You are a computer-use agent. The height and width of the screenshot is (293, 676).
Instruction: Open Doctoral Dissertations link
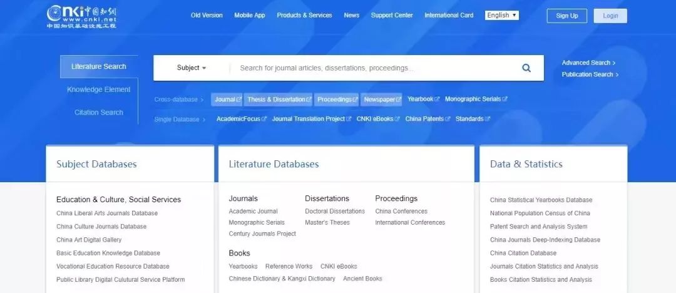tap(335, 212)
